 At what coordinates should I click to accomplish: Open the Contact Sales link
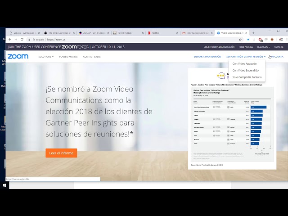click(92, 57)
